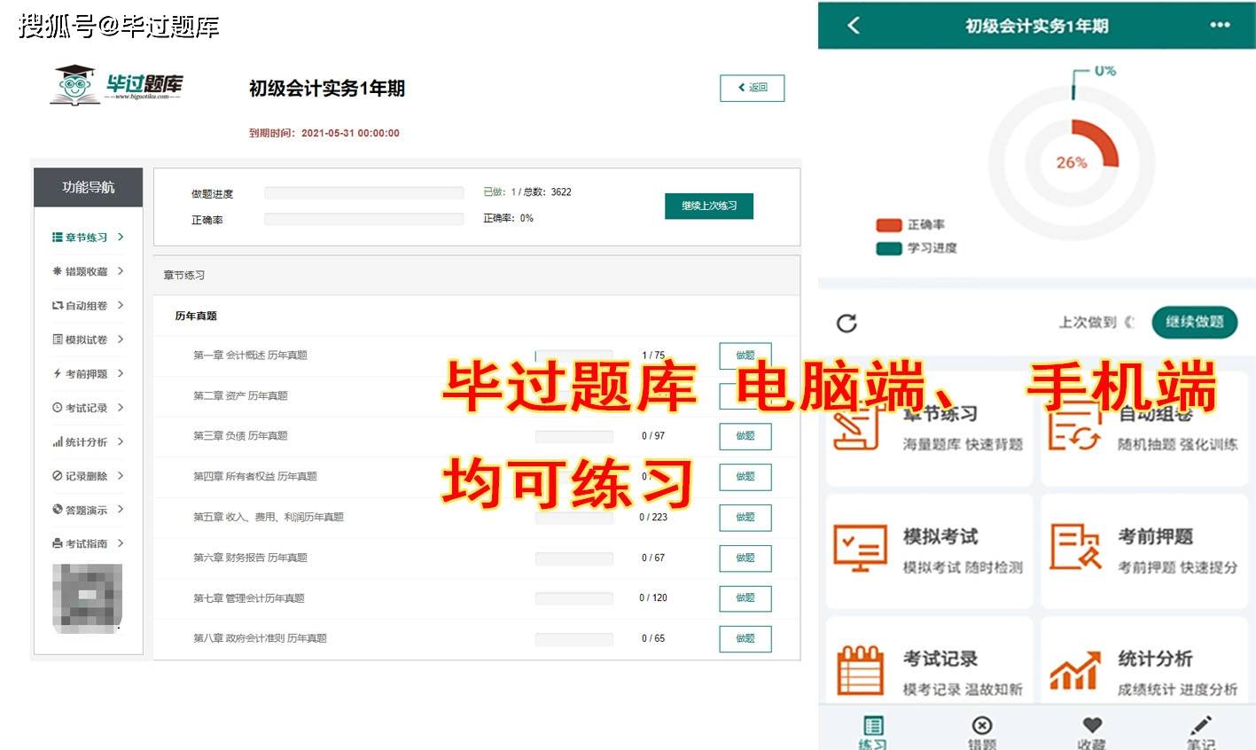Click 做题 button for 第四章 所有者权益
1256x750 pixels.
pyautogui.click(x=745, y=477)
